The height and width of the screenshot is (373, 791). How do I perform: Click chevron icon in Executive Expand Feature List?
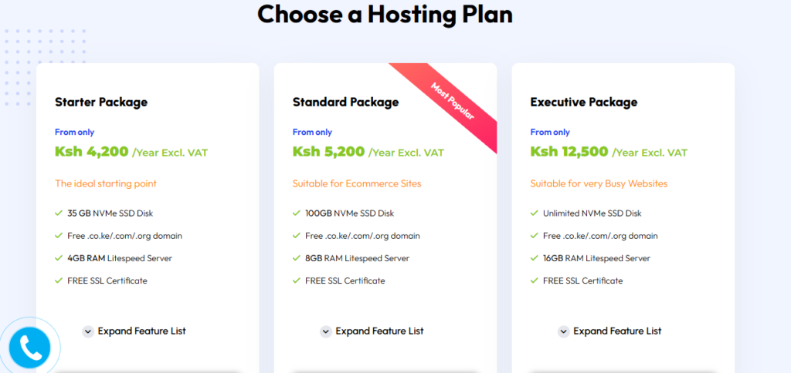point(563,331)
